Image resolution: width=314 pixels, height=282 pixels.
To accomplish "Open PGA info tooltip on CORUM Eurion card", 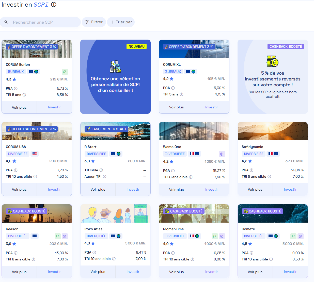I will click(x=15, y=88).
